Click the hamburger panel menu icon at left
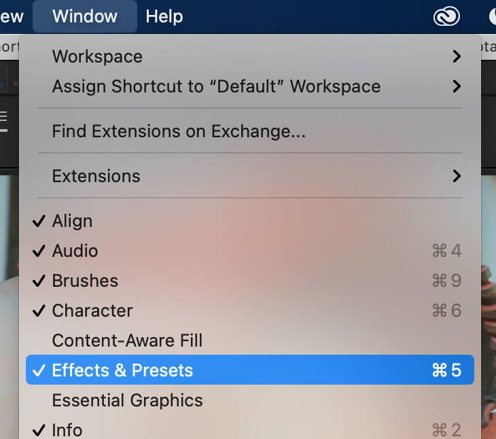 click(x=3, y=121)
